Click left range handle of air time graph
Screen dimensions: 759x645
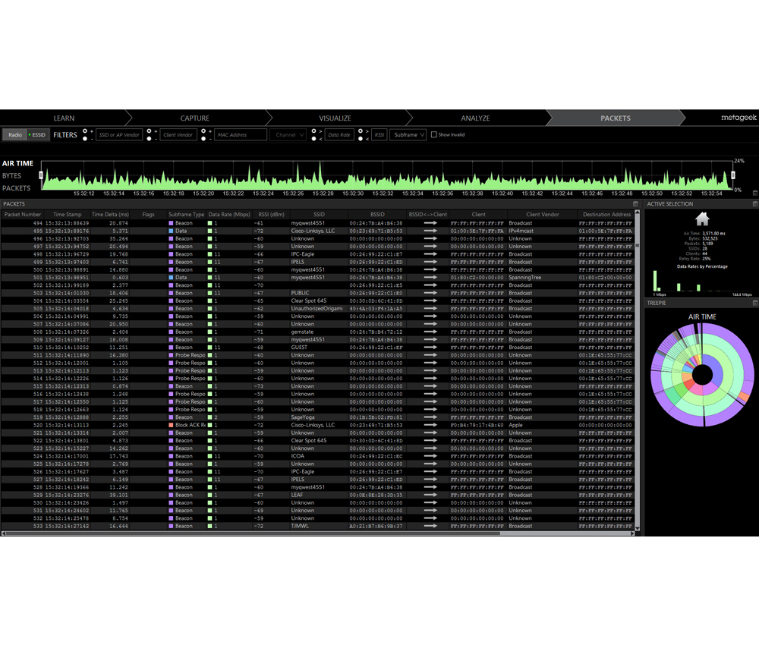tap(41, 175)
